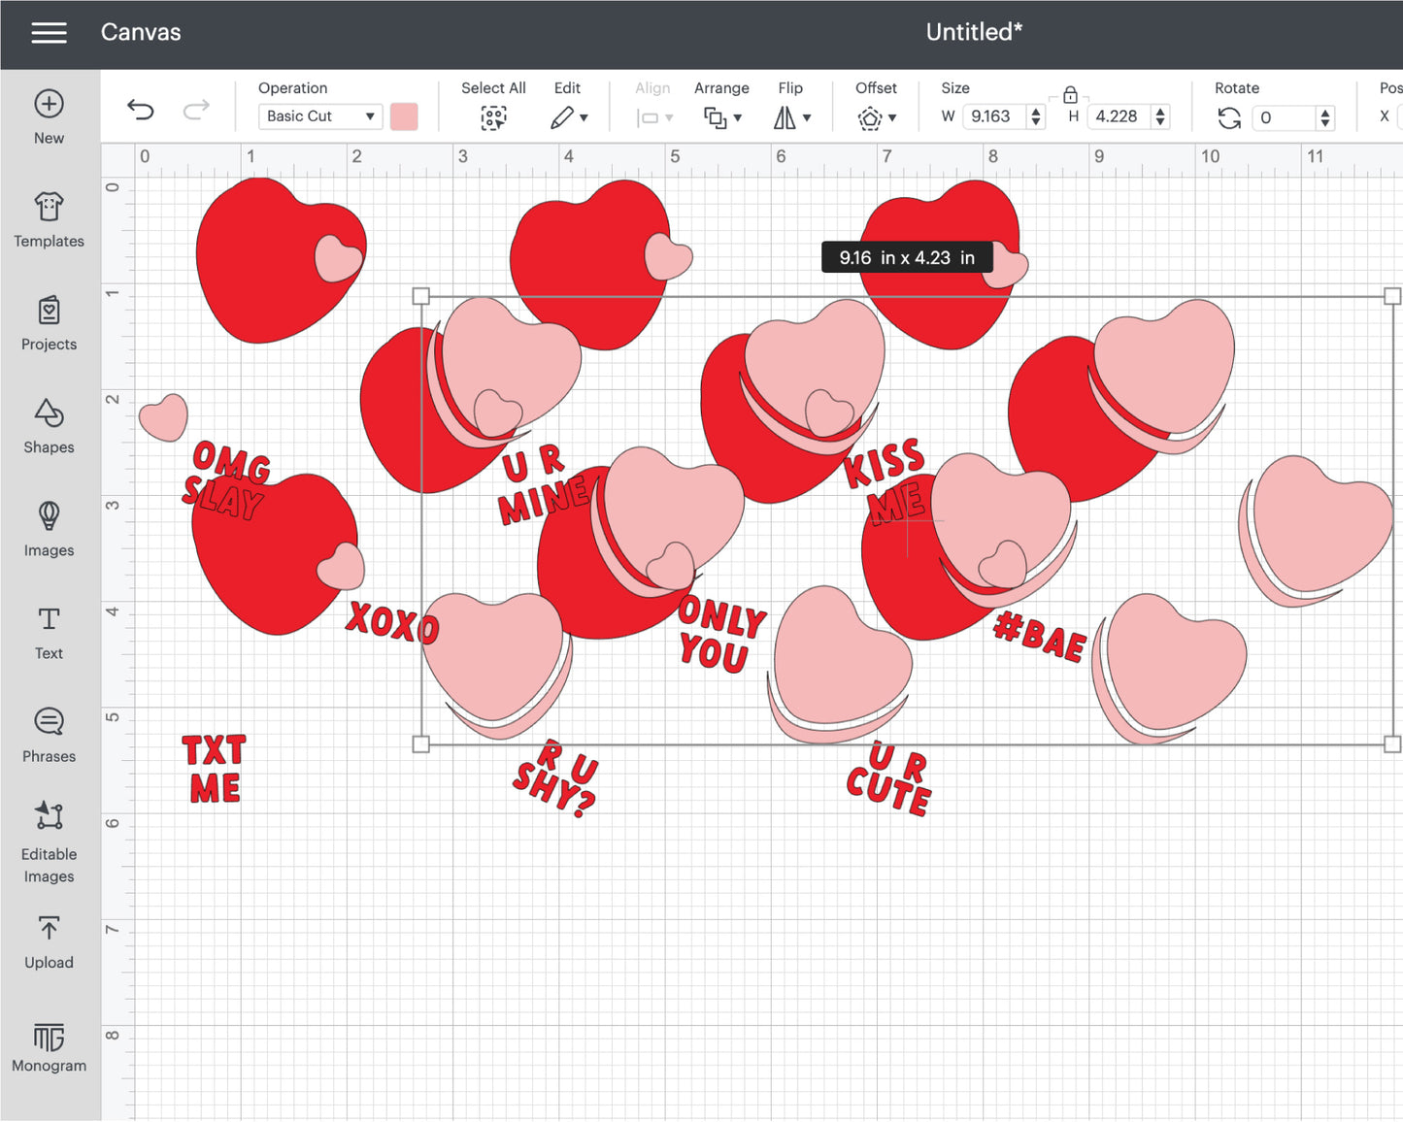Viewport: 1403px width, 1122px height.
Task: Open the Flip dropdown
Action: click(x=791, y=117)
